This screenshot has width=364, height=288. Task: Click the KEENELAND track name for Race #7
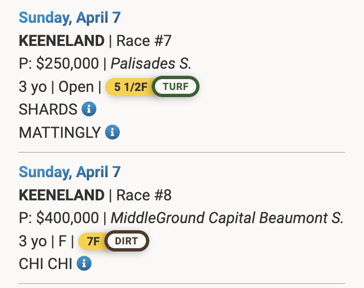[62, 41]
